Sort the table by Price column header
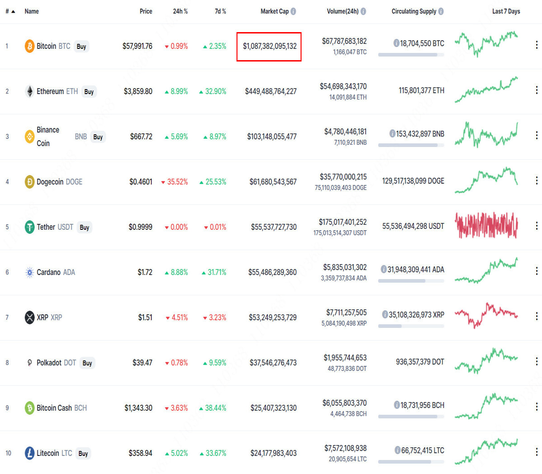This screenshot has height=474, width=542. [x=146, y=11]
